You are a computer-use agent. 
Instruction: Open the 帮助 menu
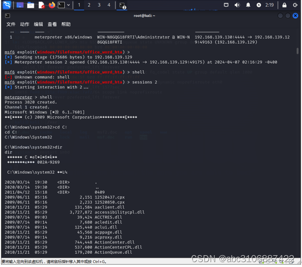coord(66,24)
